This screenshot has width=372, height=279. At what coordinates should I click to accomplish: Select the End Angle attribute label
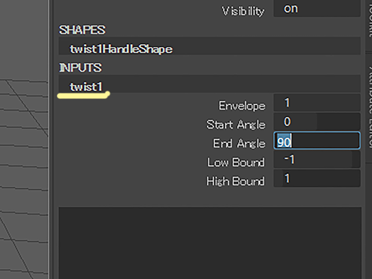(239, 143)
